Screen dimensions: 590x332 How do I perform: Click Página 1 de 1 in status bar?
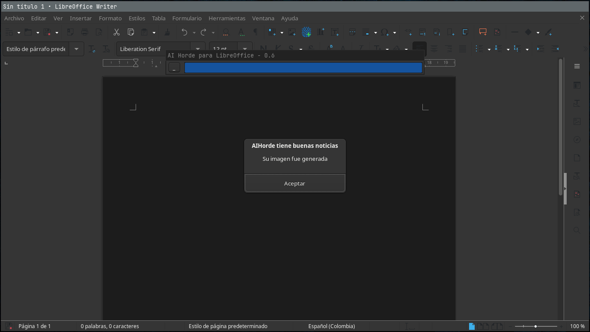[35, 326]
